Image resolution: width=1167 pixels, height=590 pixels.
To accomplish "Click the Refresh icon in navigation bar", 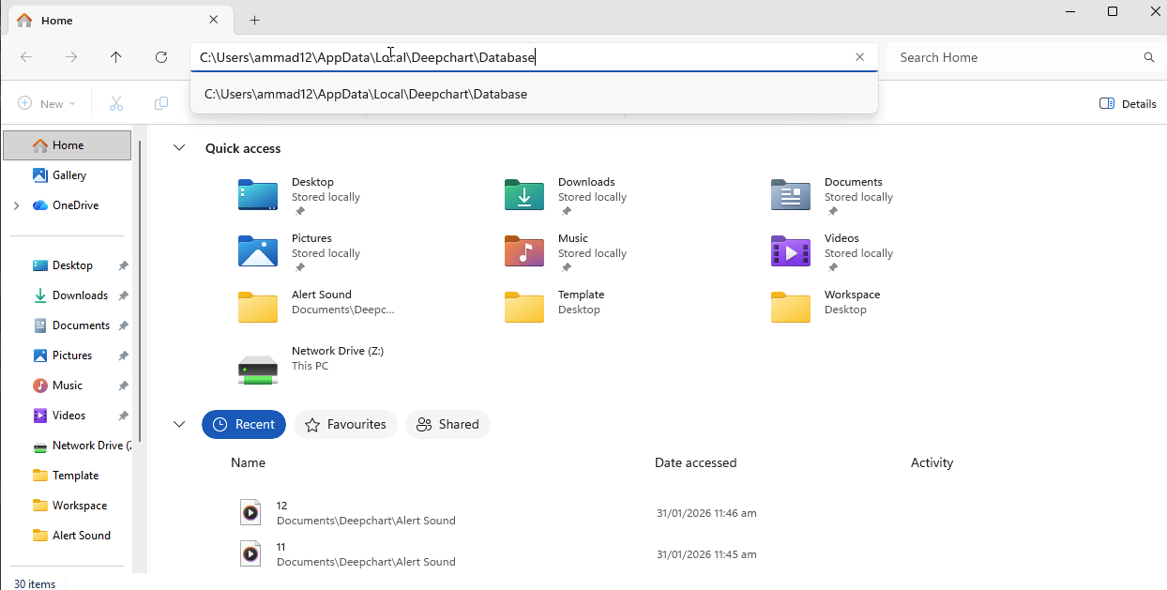I will click(x=161, y=57).
